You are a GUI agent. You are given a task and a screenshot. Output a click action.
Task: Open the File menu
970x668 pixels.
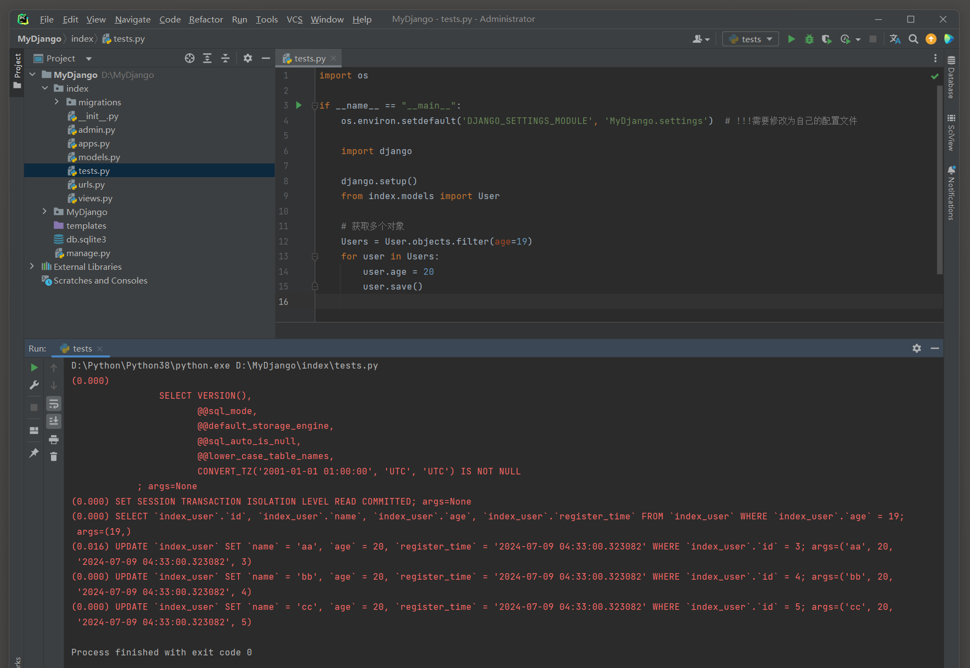tap(47, 19)
